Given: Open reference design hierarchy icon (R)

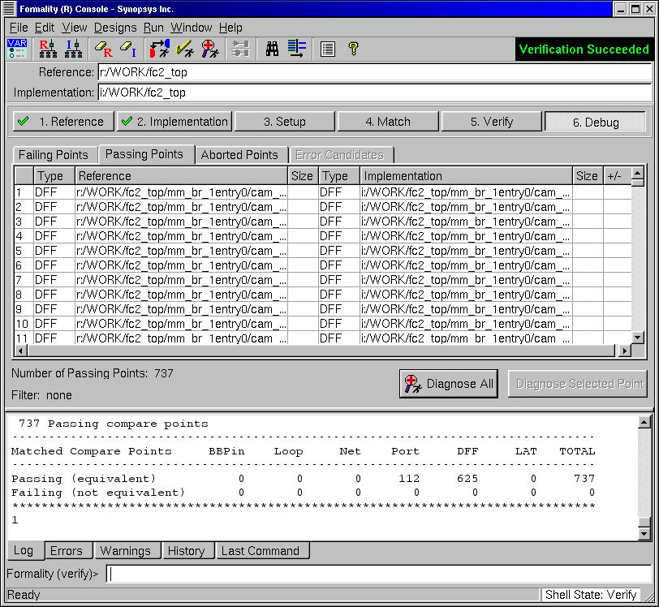Looking at the screenshot, I should pyautogui.click(x=48, y=49).
